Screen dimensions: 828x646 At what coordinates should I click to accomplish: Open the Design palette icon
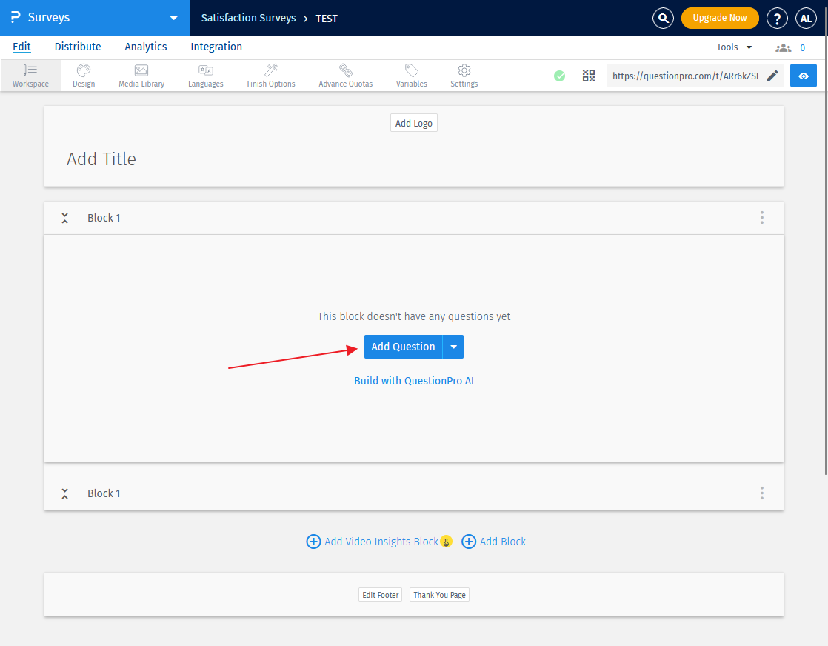(84, 70)
